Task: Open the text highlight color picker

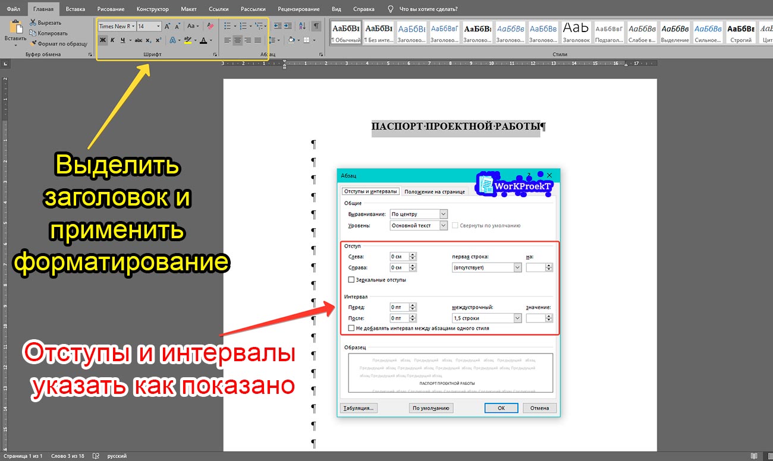Action: point(194,40)
